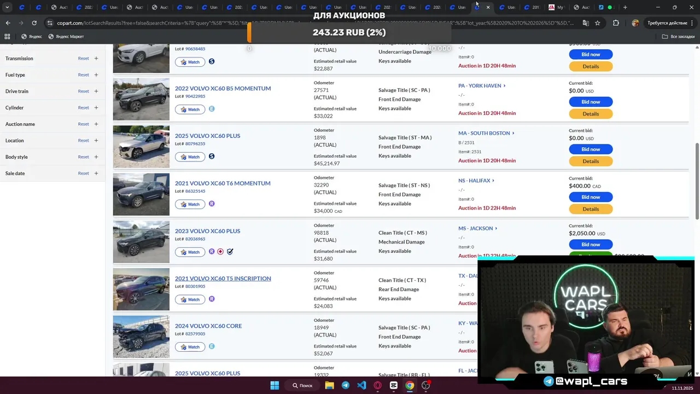The height and width of the screenshot is (394, 700).
Task: Open the browser extensions puzzle icon
Action: (616, 23)
